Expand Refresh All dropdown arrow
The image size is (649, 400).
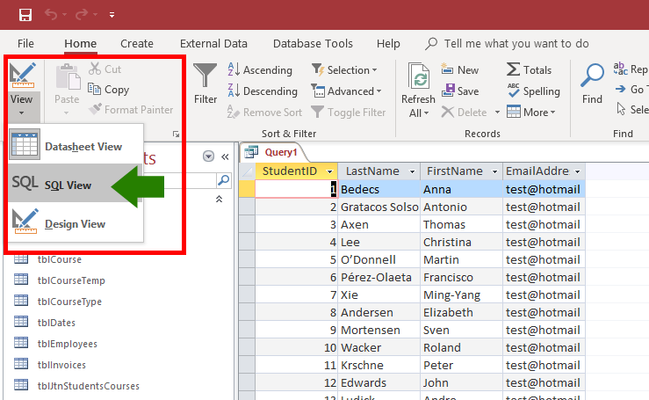tap(426, 113)
